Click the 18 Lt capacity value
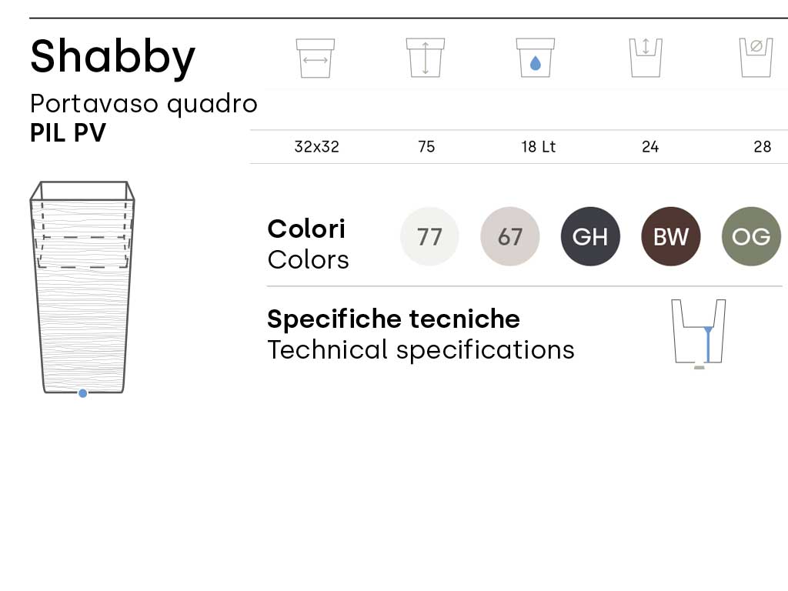This screenshot has height=591, width=788. point(538,147)
